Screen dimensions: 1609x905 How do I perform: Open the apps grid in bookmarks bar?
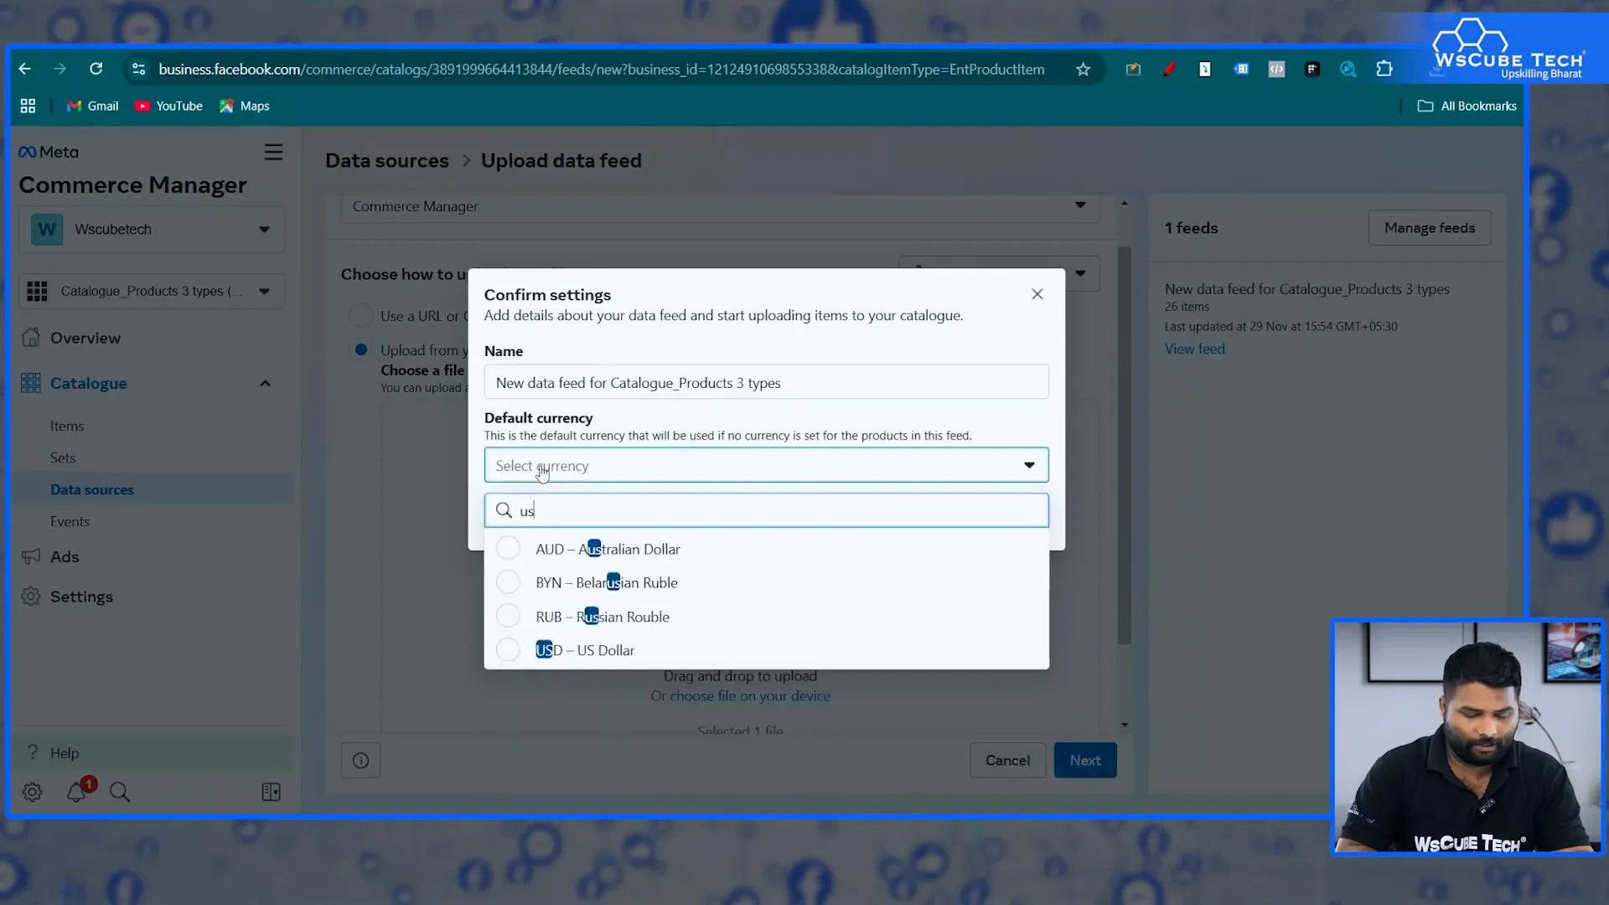click(28, 106)
